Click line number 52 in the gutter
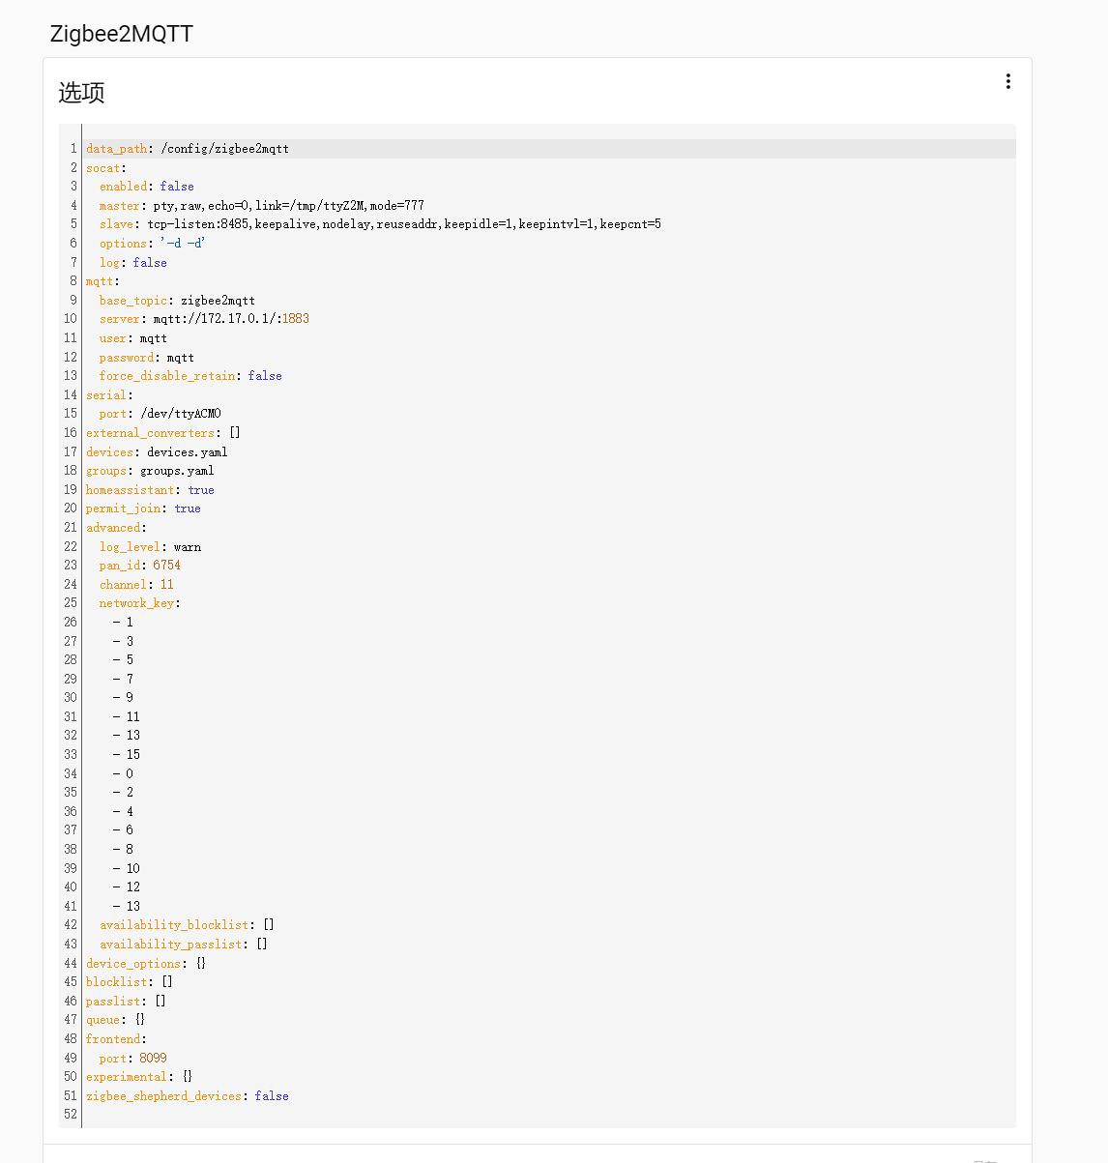This screenshot has height=1163, width=1108. pyautogui.click(x=71, y=1115)
